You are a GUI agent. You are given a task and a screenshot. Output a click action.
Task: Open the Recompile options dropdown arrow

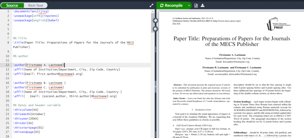[x=189, y=5]
